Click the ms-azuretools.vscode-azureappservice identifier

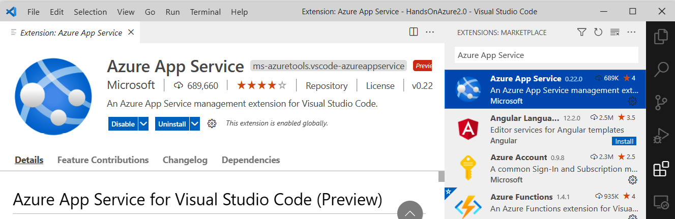tap(329, 66)
